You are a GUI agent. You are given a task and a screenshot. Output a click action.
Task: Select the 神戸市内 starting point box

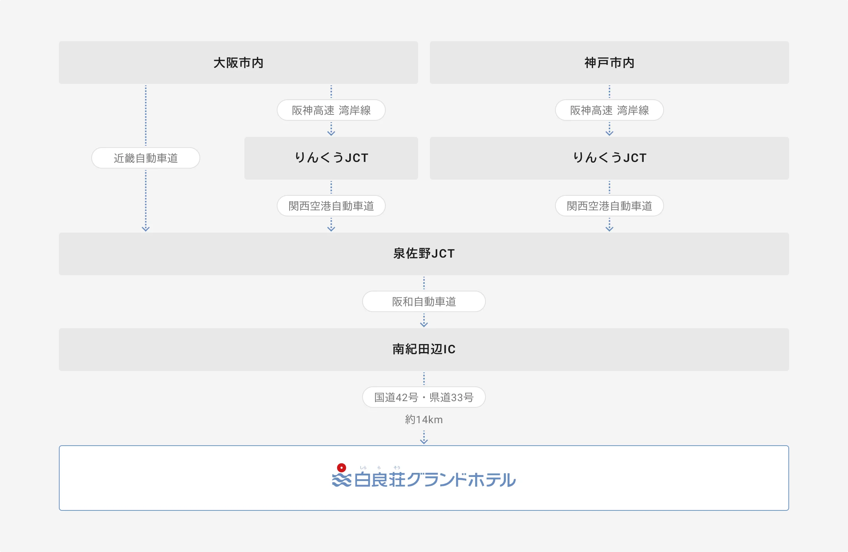(609, 63)
